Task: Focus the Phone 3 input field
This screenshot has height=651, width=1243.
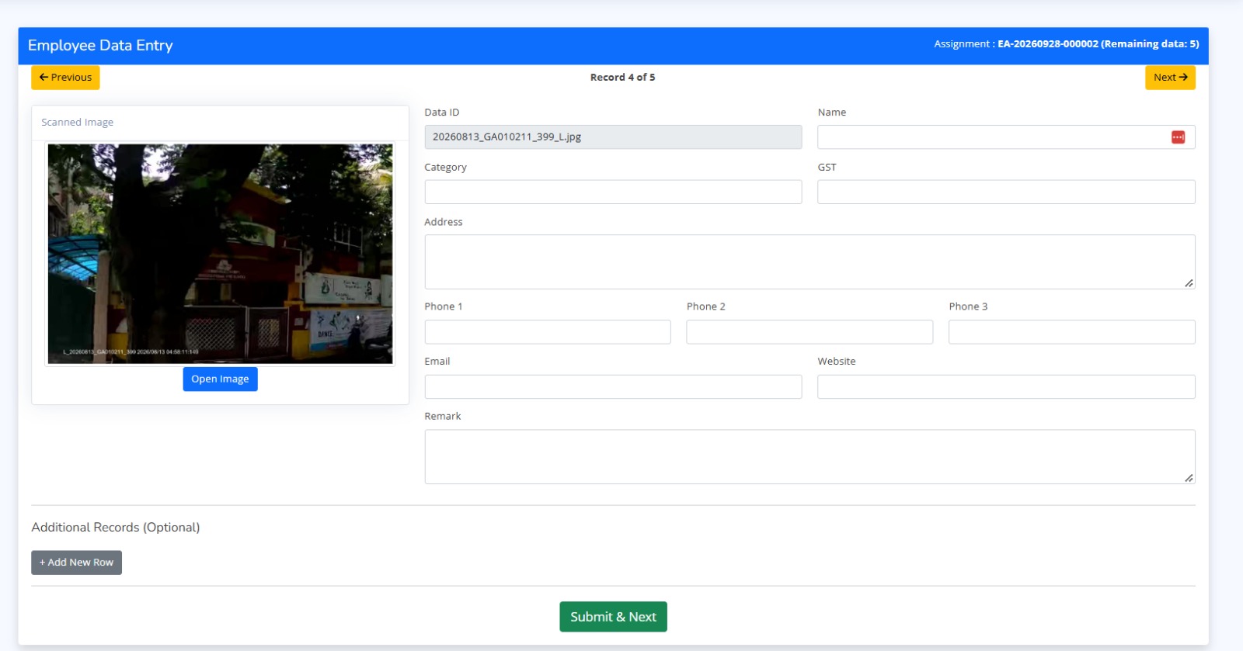Action: [1071, 332]
